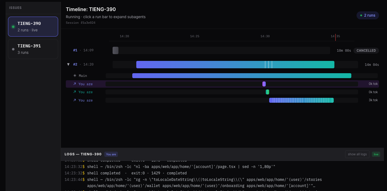The height and width of the screenshot is (191, 387).
Task: Click the gray status dot on TIENG-391
Action: point(13,49)
